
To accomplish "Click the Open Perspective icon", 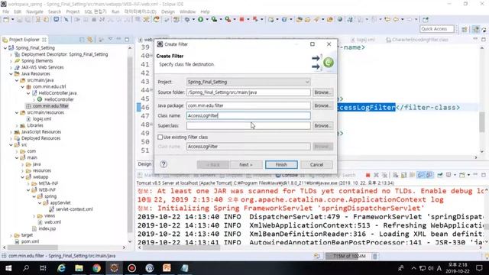I will (x=465, y=29).
